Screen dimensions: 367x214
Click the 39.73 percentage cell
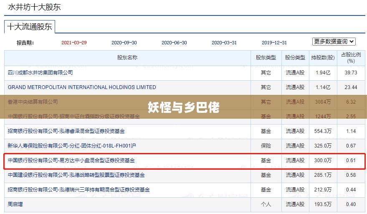pos(351,73)
